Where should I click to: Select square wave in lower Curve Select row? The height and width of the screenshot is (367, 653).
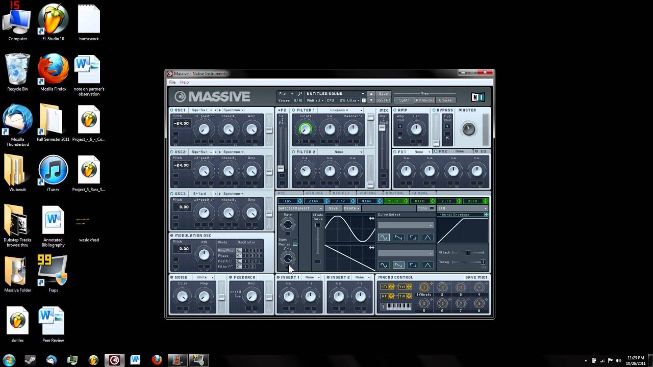point(413,265)
